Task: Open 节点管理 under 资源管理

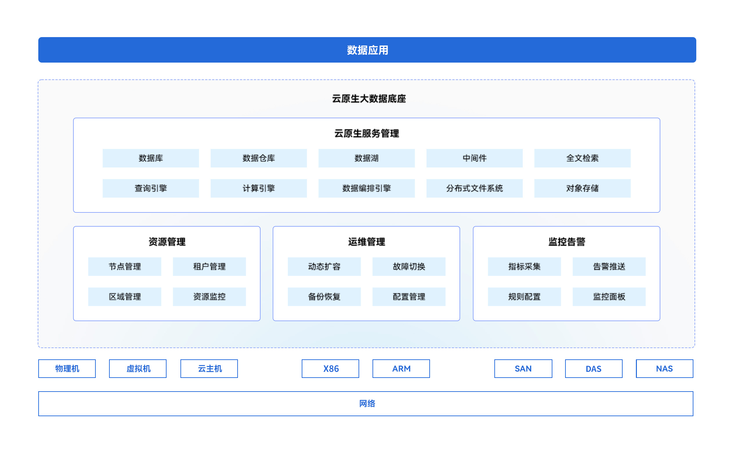Action: 125,266
